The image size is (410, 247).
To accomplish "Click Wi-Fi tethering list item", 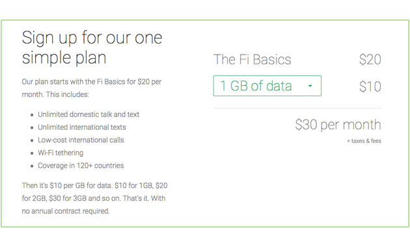I will point(61,153).
